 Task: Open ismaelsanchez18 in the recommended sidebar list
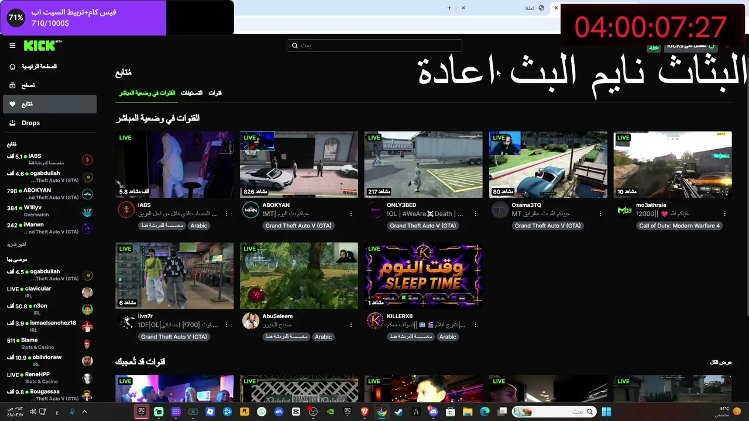pos(50,326)
